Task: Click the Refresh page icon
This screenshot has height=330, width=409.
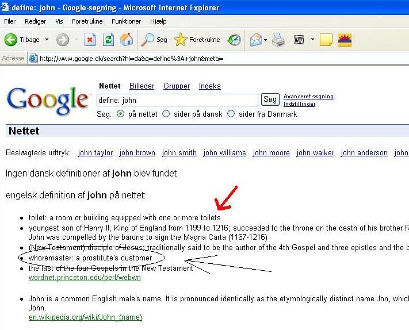Action: coord(108,40)
